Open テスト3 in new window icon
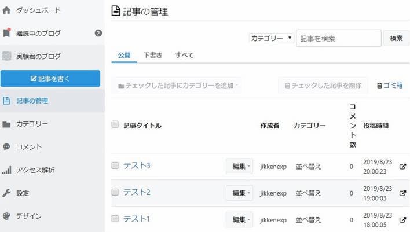410x232 pixels. click(x=402, y=167)
